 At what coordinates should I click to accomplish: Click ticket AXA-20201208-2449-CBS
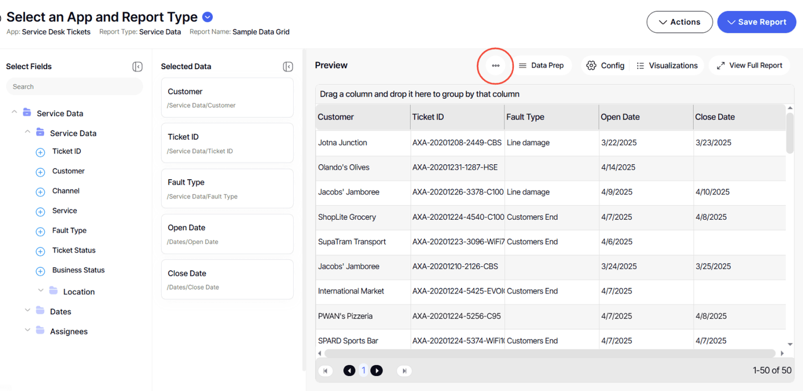click(457, 143)
